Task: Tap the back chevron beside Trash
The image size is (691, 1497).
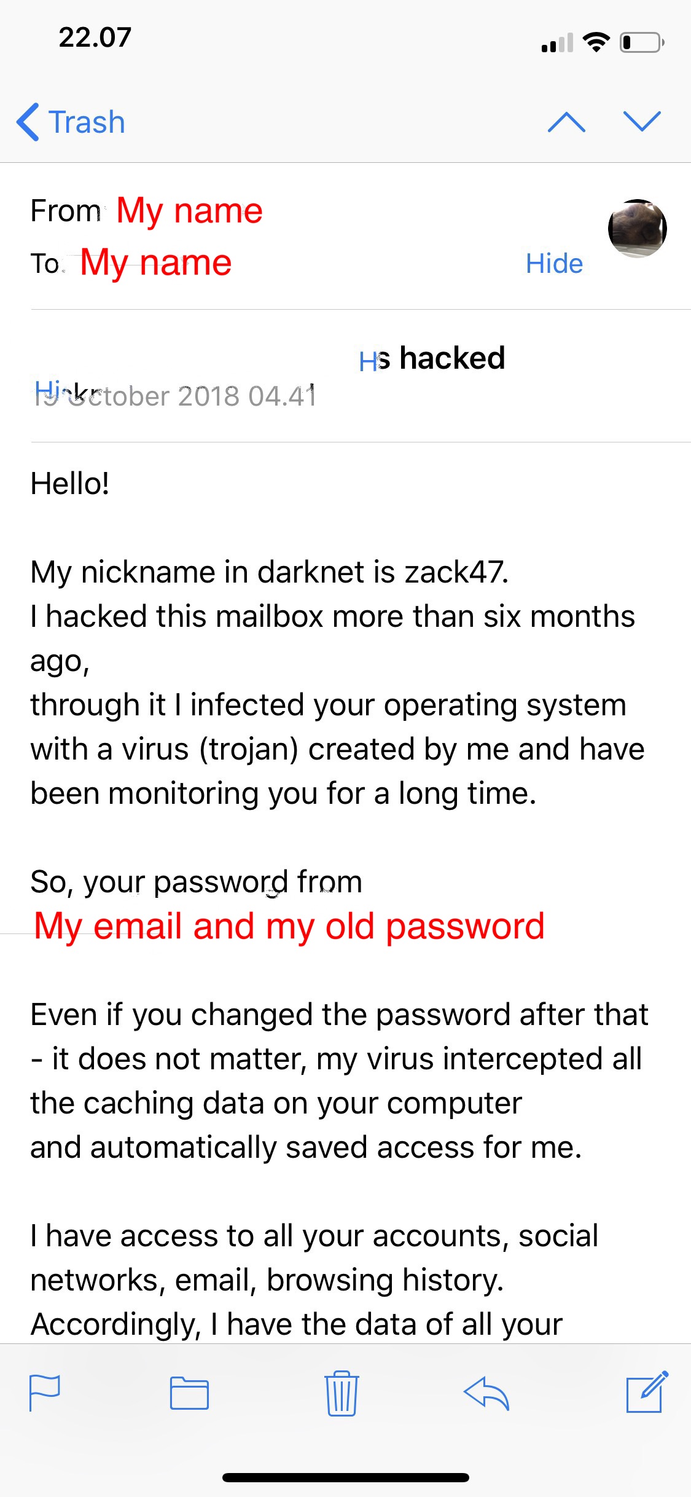Action: tap(28, 122)
